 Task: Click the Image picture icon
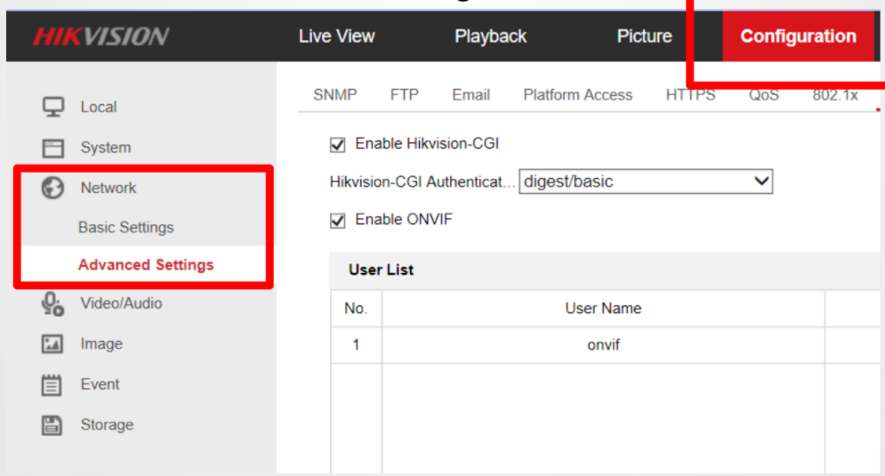tap(52, 343)
